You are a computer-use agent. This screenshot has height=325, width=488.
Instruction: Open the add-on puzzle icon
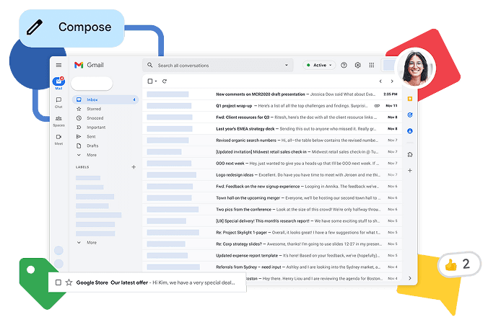[x=410, y=154]
